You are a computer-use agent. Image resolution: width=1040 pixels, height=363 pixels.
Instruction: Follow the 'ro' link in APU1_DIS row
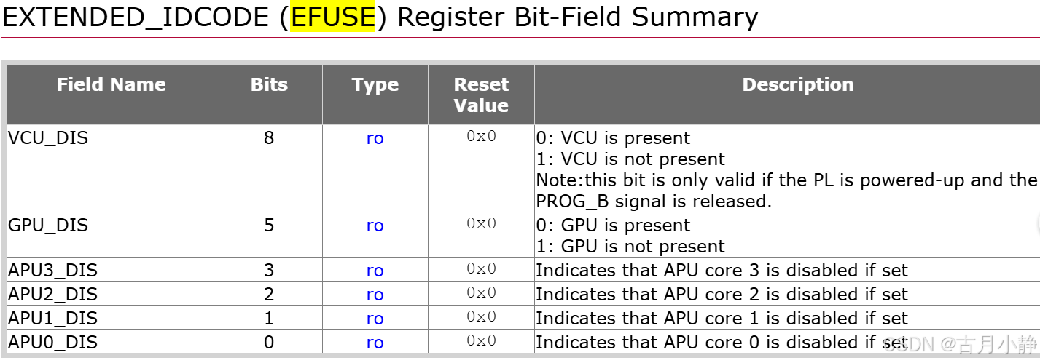click(x=375, y=319)
